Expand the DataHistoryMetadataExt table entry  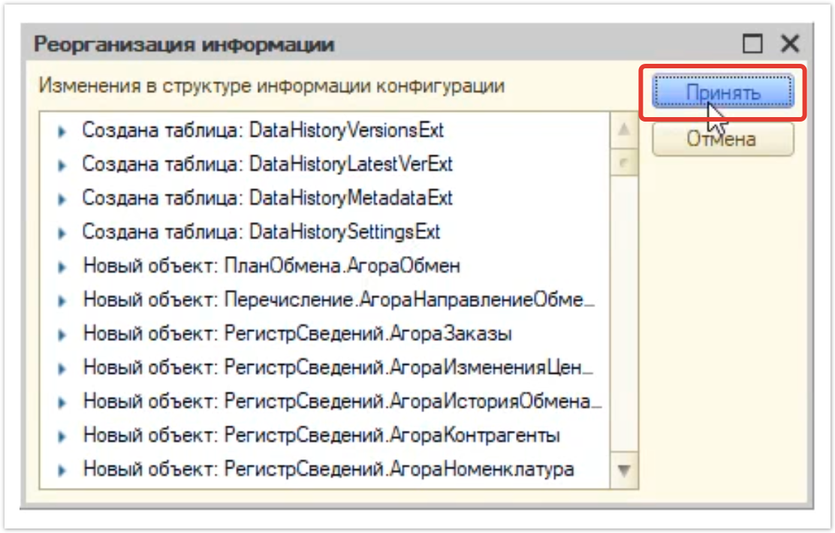[x=63, y=199]
